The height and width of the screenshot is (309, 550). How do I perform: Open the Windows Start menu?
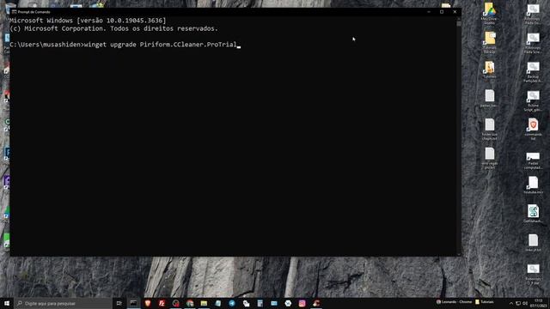click(7, 303)
